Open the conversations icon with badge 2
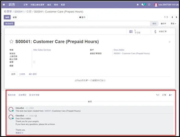This screenshot has width=180, height=137. point(143,4)
